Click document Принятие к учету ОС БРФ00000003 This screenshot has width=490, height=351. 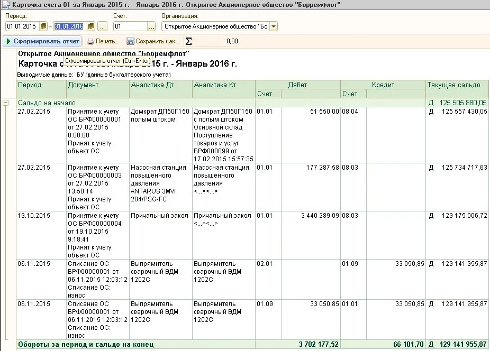click(x=98, y=187)
